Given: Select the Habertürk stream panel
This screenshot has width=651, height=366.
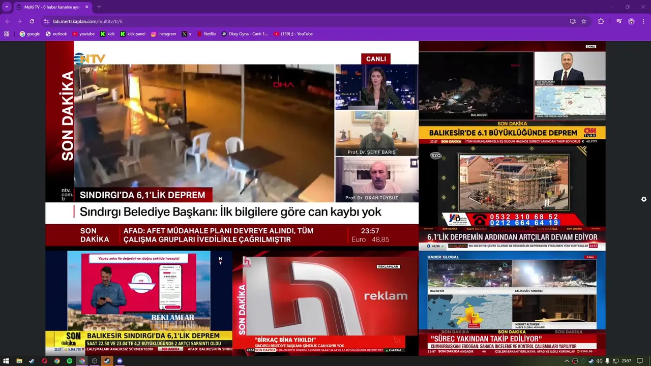Looking at the screenshot, I should tap(139, 302).
